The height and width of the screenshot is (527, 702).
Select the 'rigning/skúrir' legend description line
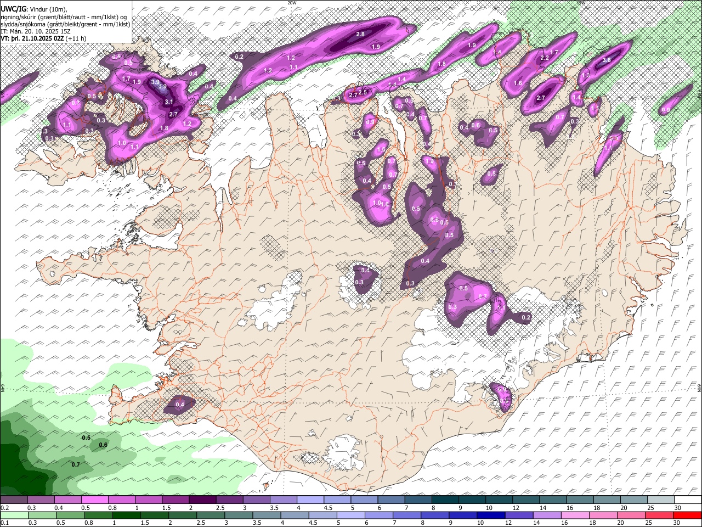point(64,17)
